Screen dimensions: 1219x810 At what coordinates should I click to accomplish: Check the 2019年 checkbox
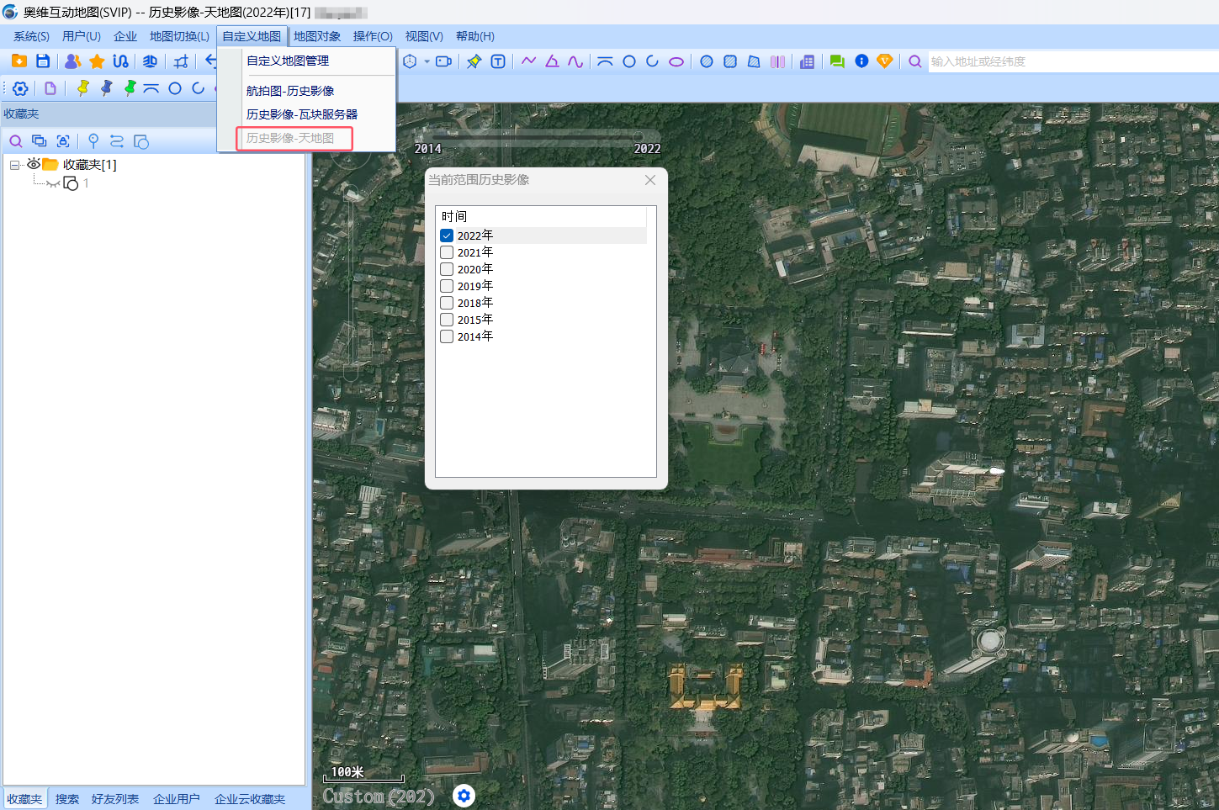447,286
